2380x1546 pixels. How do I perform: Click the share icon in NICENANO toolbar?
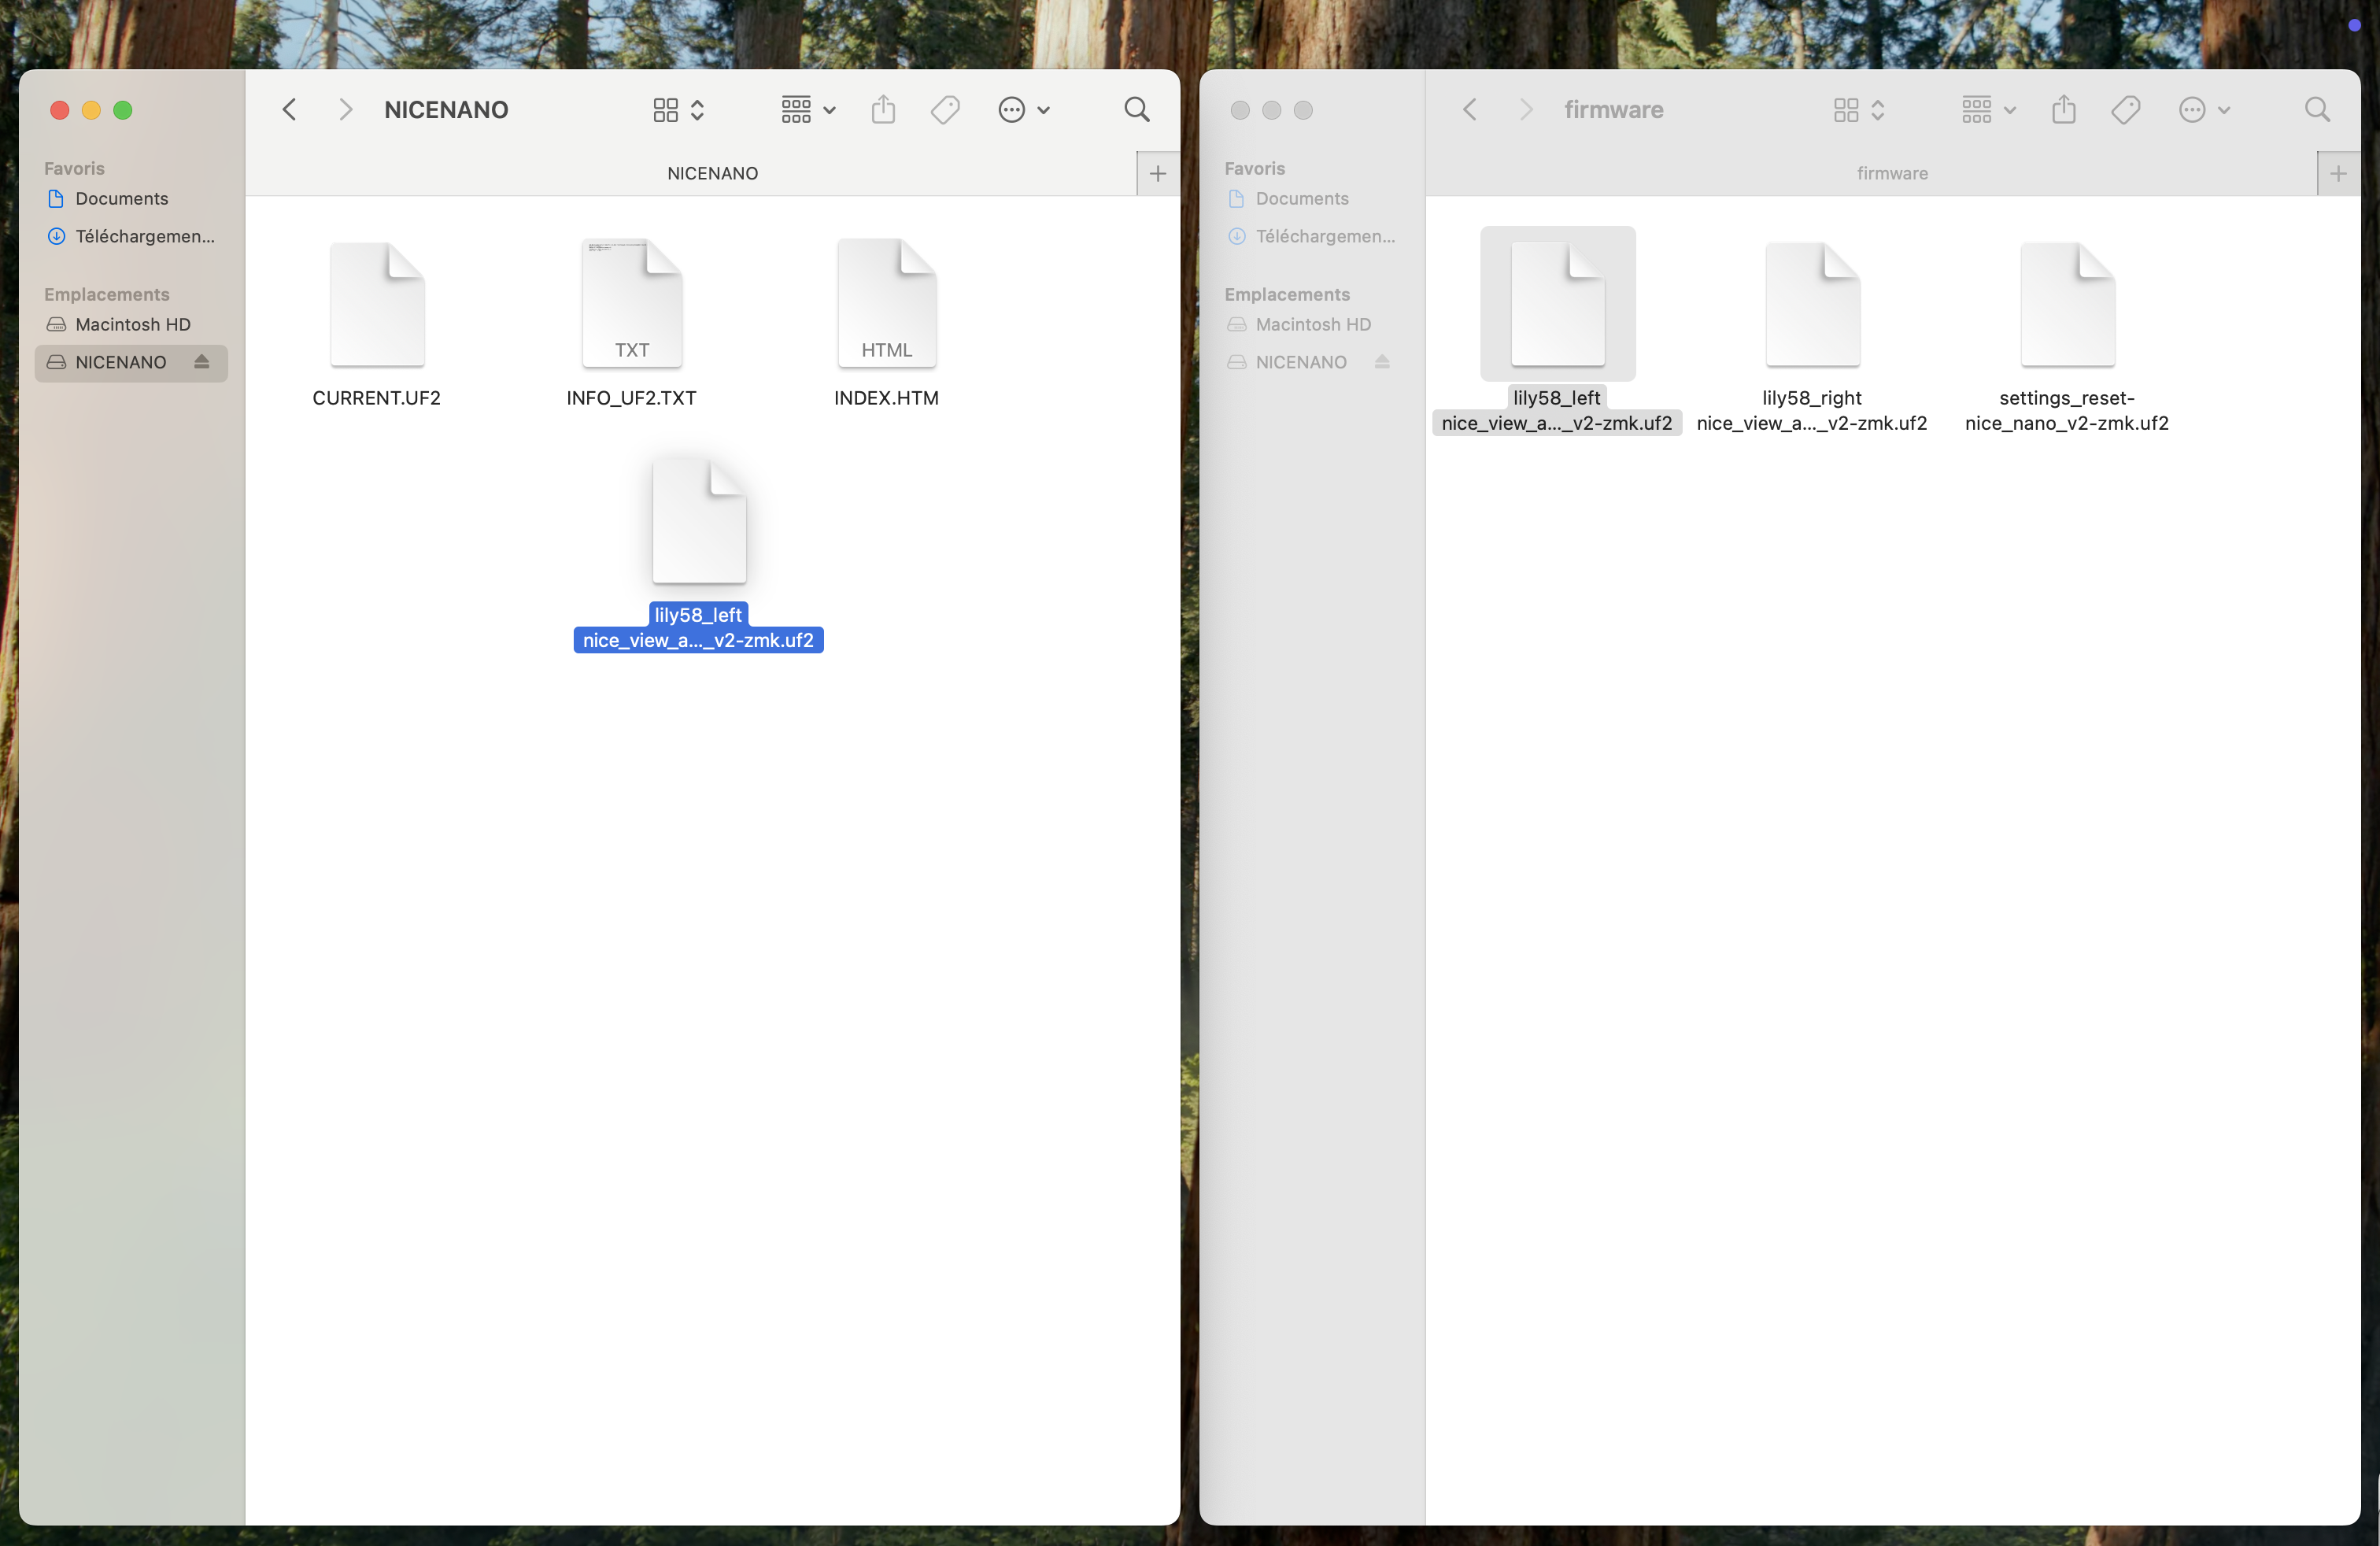point(883,109)
